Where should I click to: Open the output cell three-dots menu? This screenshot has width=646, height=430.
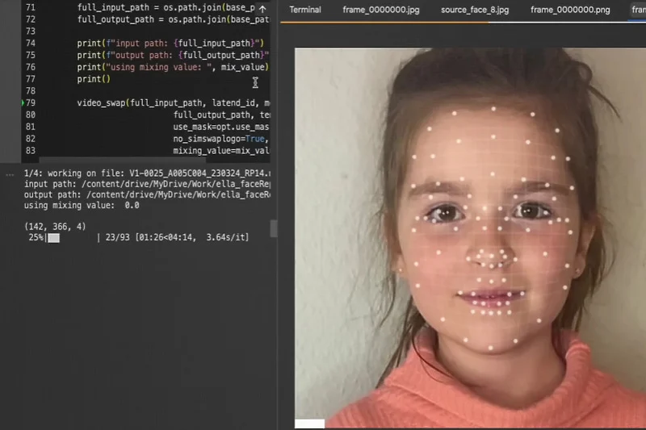[10, 175]
